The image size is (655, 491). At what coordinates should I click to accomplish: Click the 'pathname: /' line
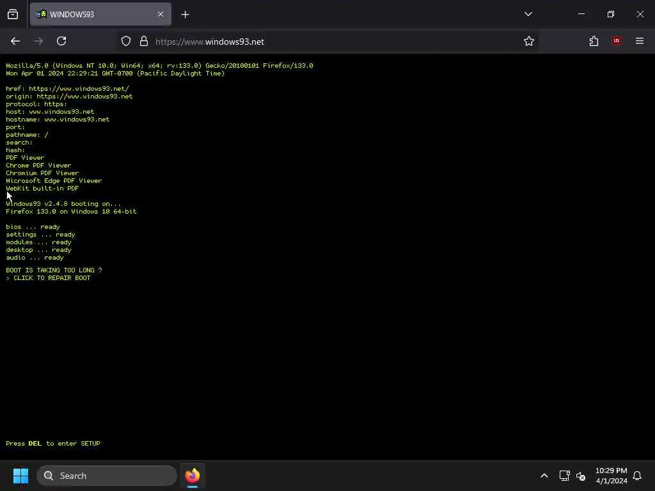[27, 135]
